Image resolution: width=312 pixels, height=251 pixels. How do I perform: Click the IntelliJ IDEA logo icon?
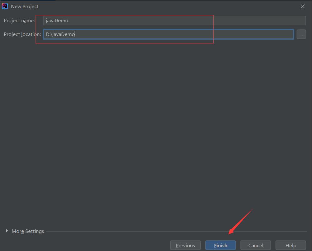pos(5,6)
